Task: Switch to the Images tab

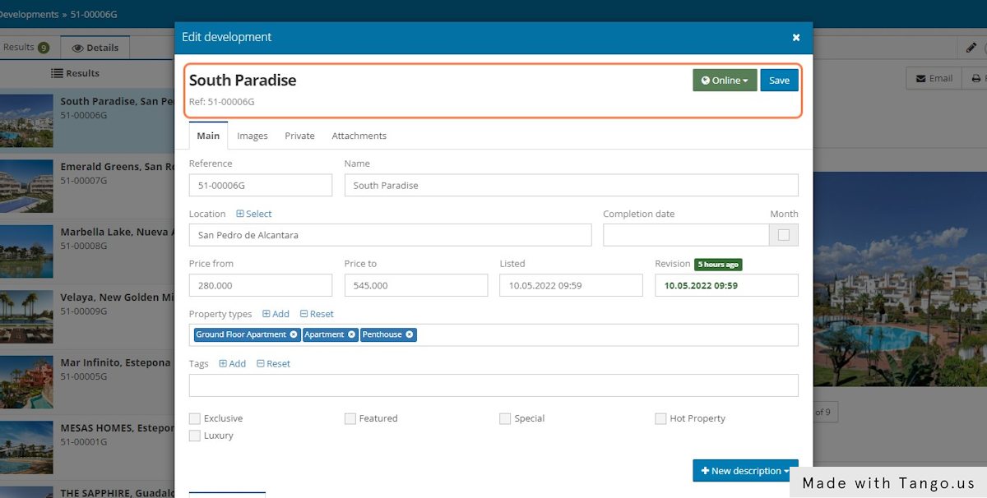Action: coord(253,136)
